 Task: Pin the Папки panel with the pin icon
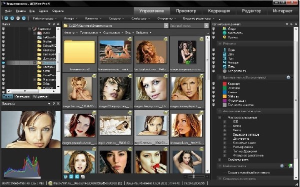click(53, 24)
